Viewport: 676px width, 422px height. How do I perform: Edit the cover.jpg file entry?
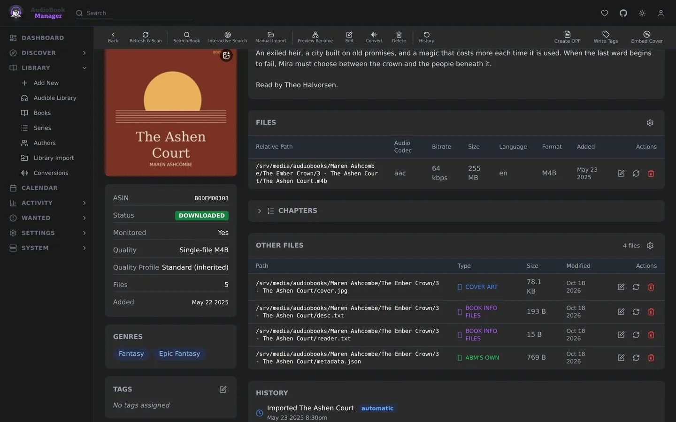tap(621, 287)
